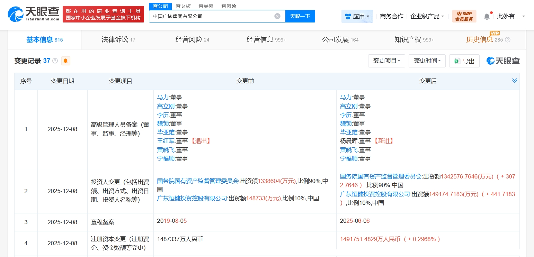Click the orange change-record alert bell
This screenshot has height=257, width=534.
[x=65, y=61]
